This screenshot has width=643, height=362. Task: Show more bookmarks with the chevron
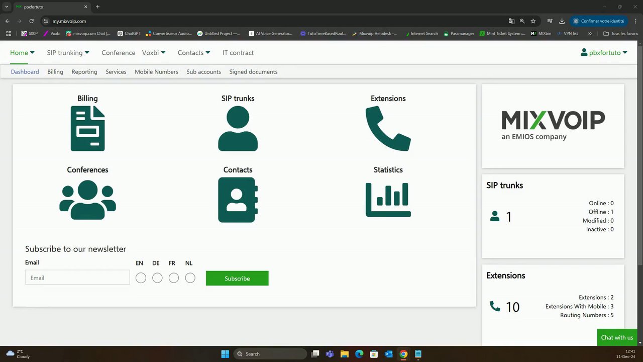590,33
